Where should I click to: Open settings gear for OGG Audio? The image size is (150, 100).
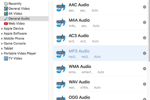tap(144, 99)
